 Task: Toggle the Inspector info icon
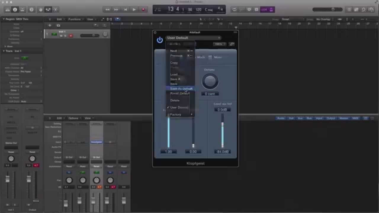pos(15,10)
